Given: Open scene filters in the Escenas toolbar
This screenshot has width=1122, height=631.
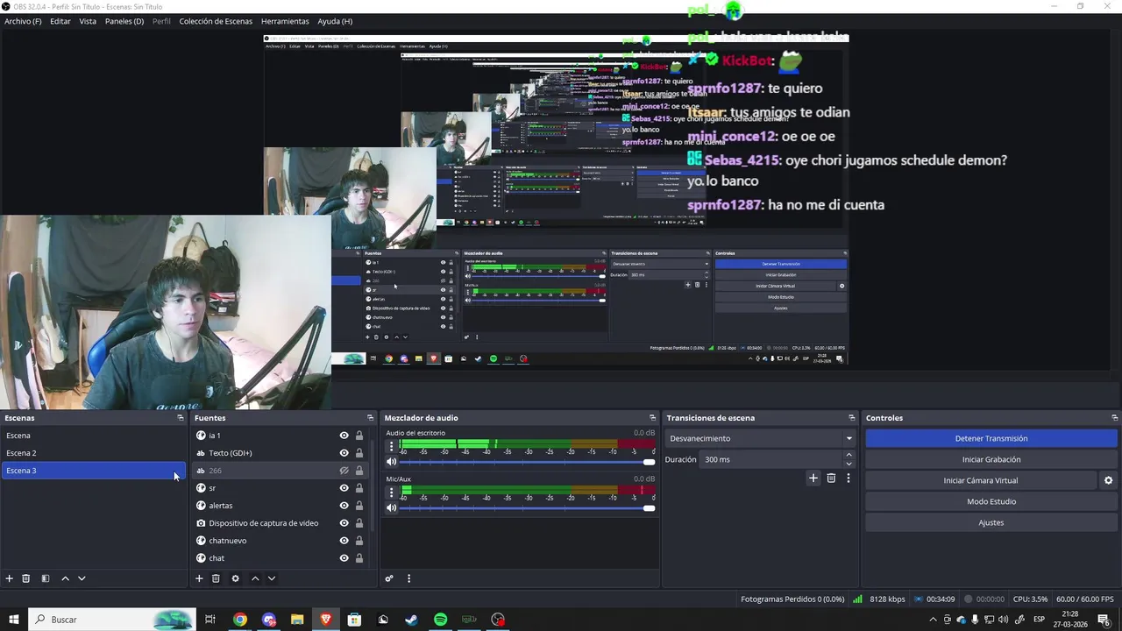Looking at the screenshot, I should pyautogui.click(x=46, y=578).
